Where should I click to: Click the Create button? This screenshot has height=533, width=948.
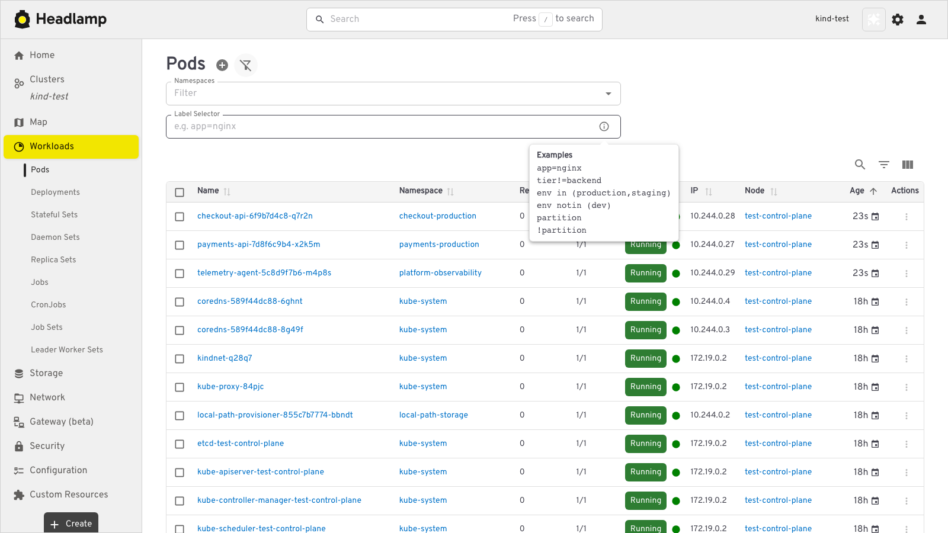tap(71, 524)
